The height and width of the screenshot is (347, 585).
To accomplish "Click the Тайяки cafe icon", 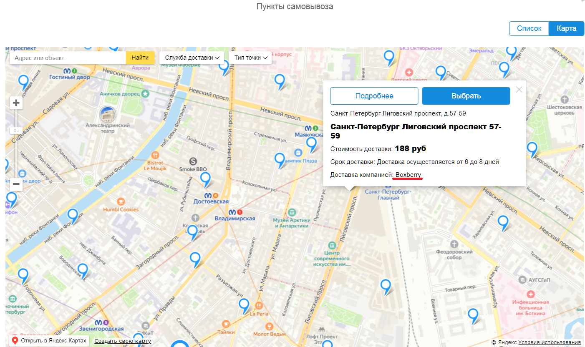I will [226, 324].
